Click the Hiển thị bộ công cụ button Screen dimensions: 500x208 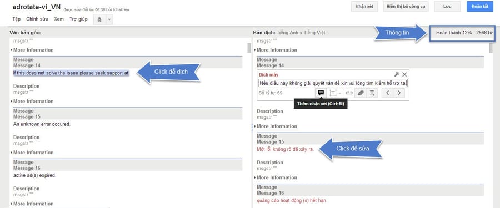coord(406,6)
